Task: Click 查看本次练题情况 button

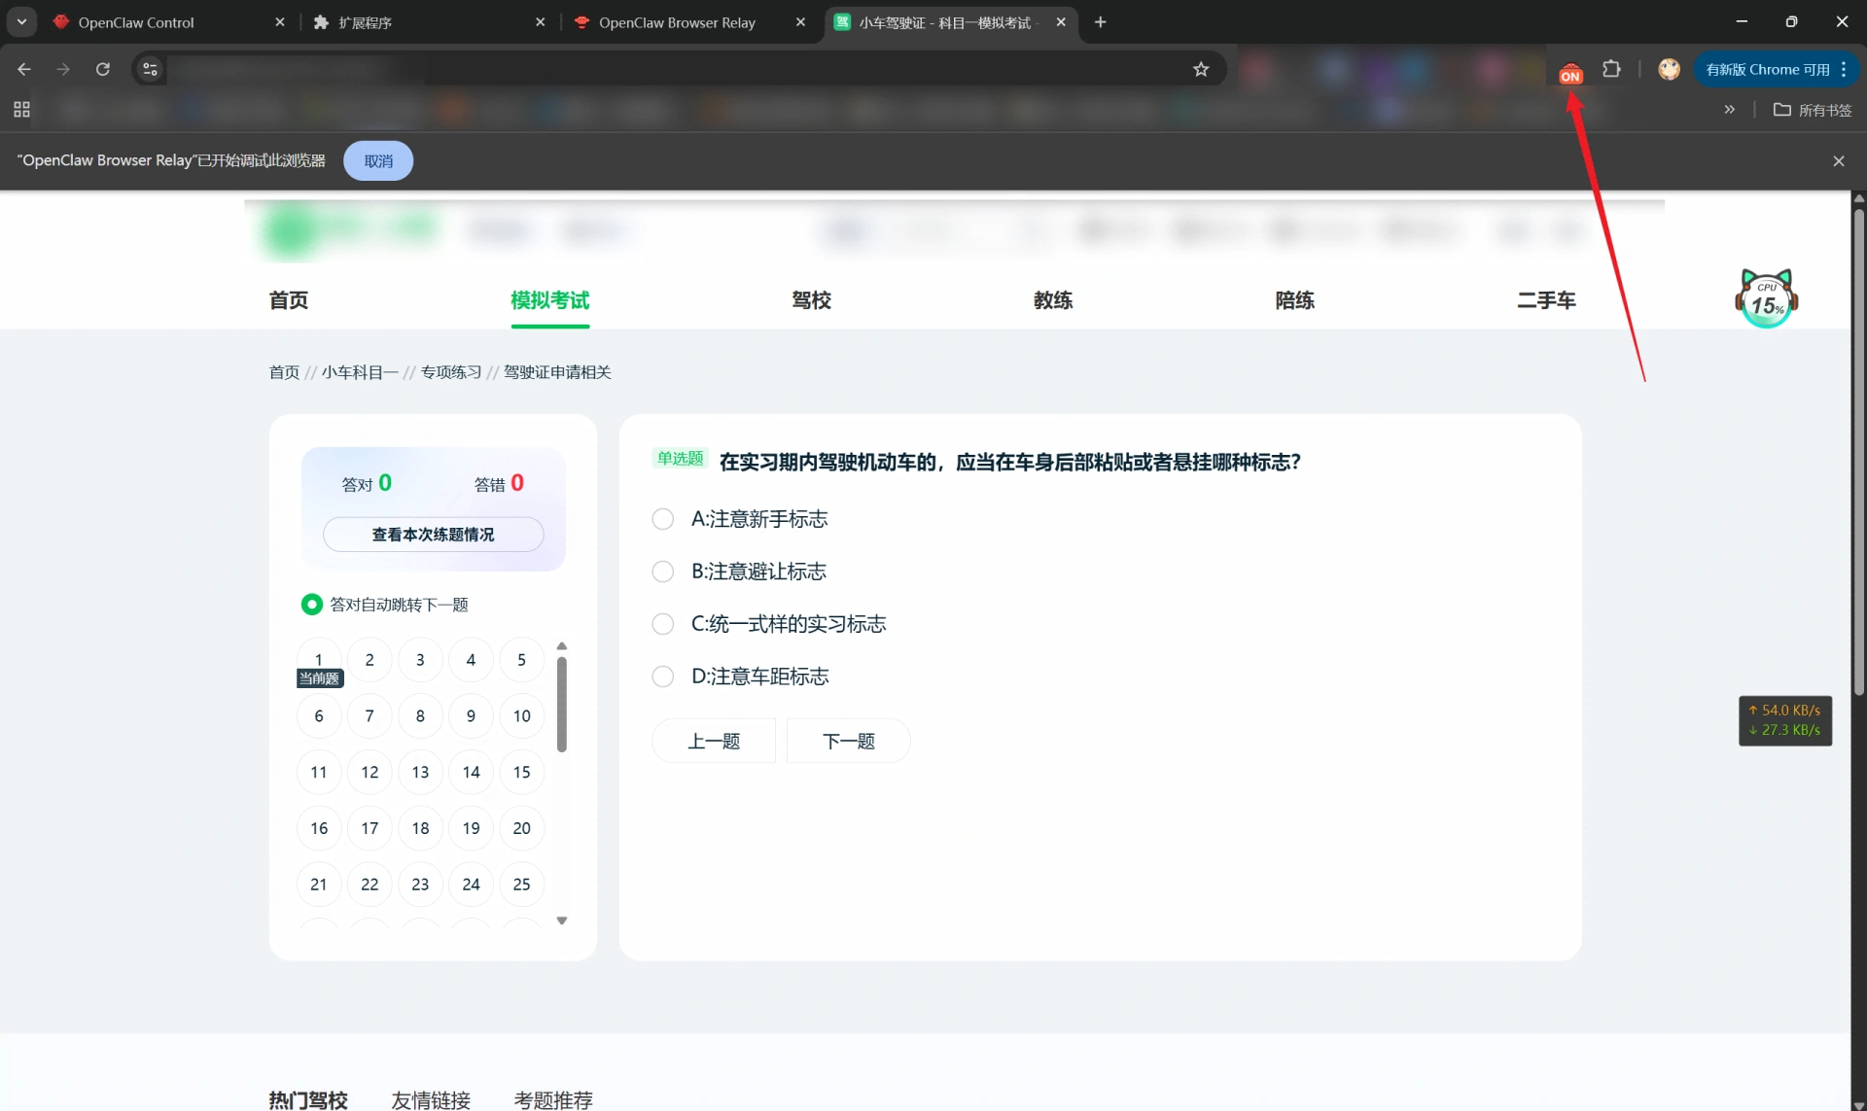Action: pos(433,535)
